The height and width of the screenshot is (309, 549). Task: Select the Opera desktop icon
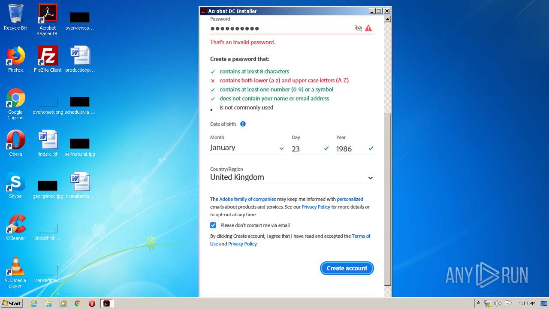(15, 143)
